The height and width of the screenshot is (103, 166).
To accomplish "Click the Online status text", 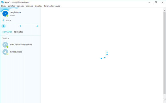I will pyautogui.click(x=13, y=15).
